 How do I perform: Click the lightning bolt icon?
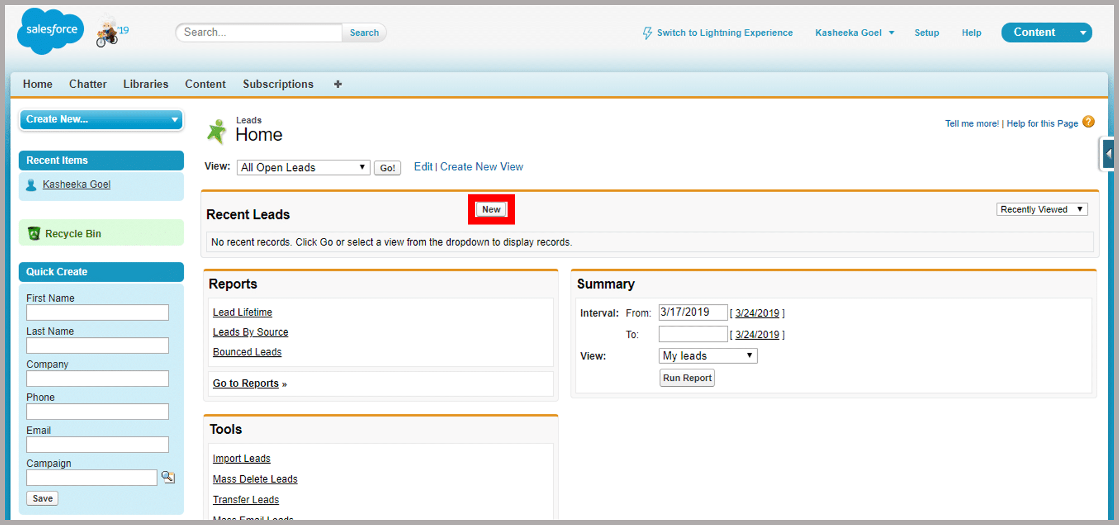tap(647, 33)
